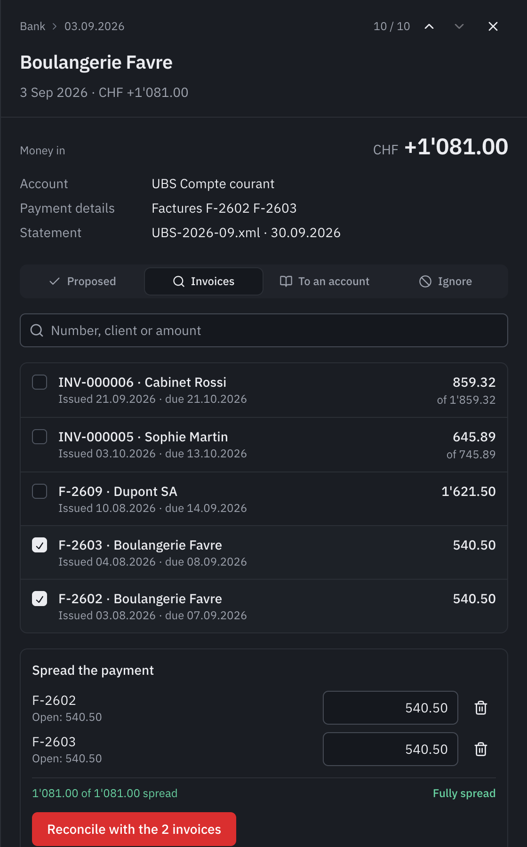Click 'Issued 04.08.2026 · due 08.09.2026' text
The image size is (527, 847).
point(152,562)
